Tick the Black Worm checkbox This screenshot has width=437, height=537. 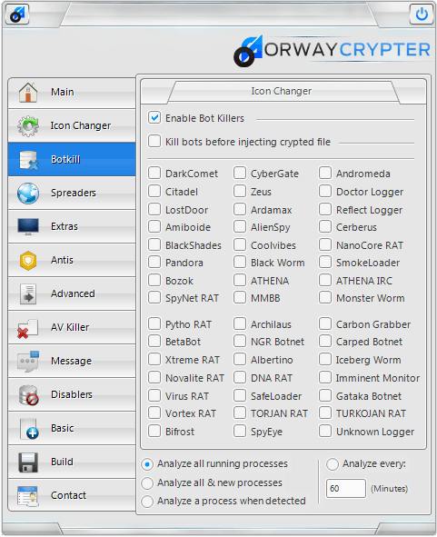[240, 262]
